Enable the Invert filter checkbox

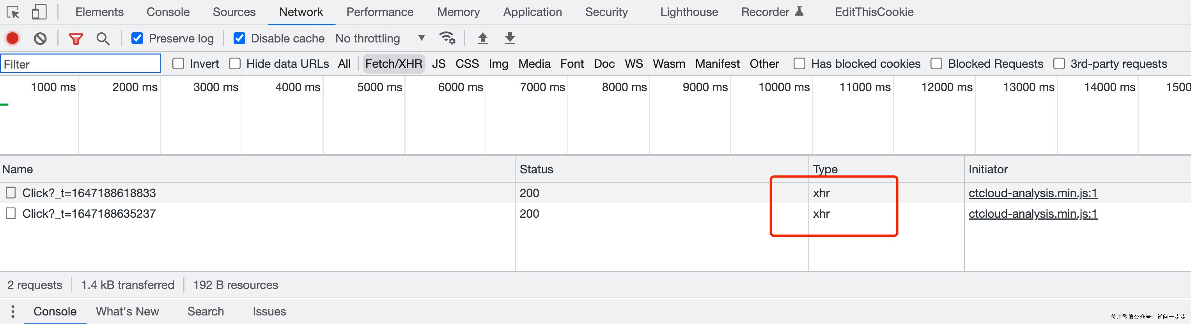tap(179, 64)
